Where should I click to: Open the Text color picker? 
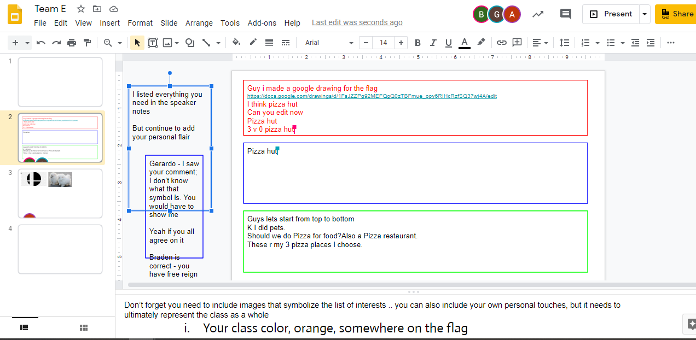[465, 43]
